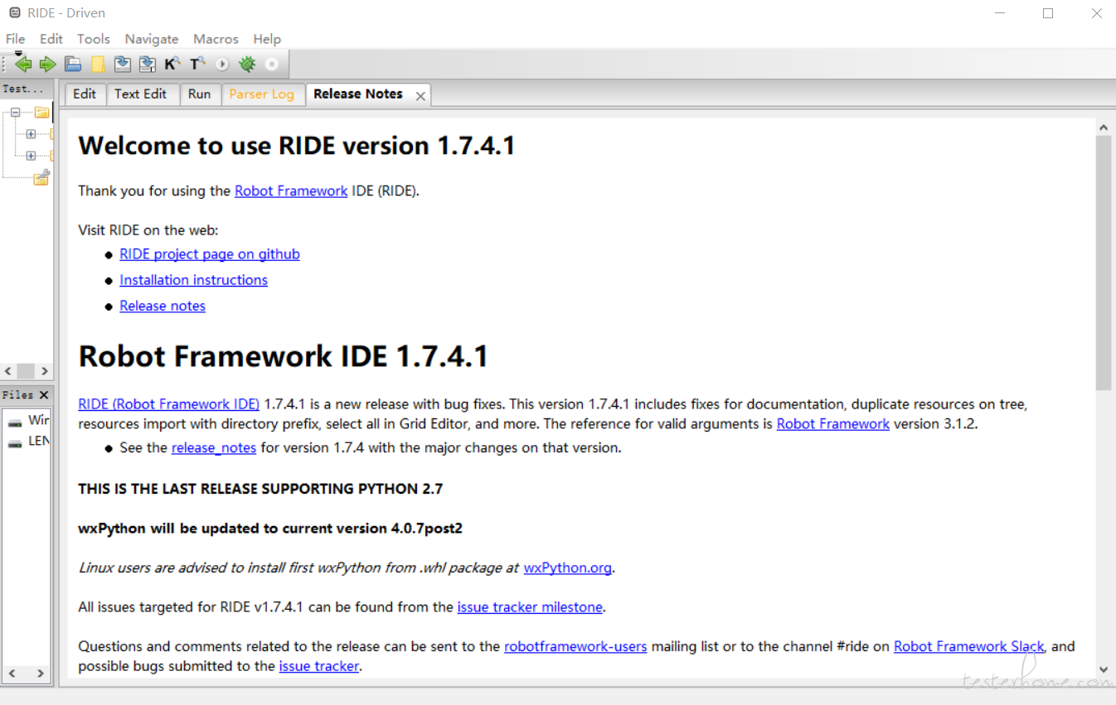This screenshot has width=1116, height=705.
Task: Select the root folder icon in the tree
Action: tap(41, 113)
